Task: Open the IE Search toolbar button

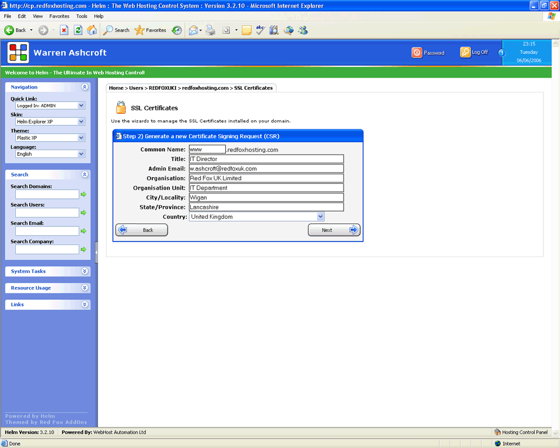Action: pos(116,30)
